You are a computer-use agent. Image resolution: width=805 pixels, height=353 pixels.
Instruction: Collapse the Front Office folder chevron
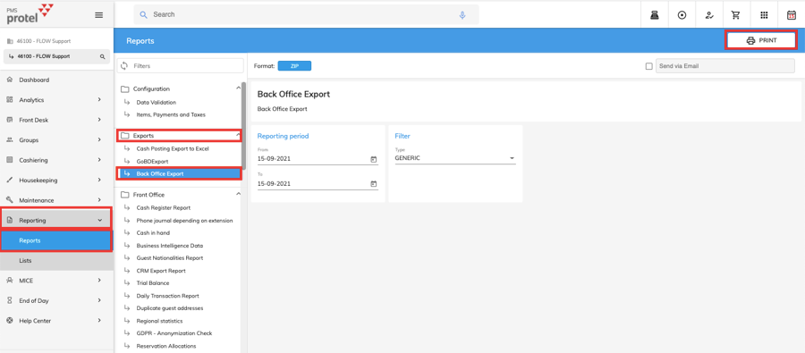238,194
